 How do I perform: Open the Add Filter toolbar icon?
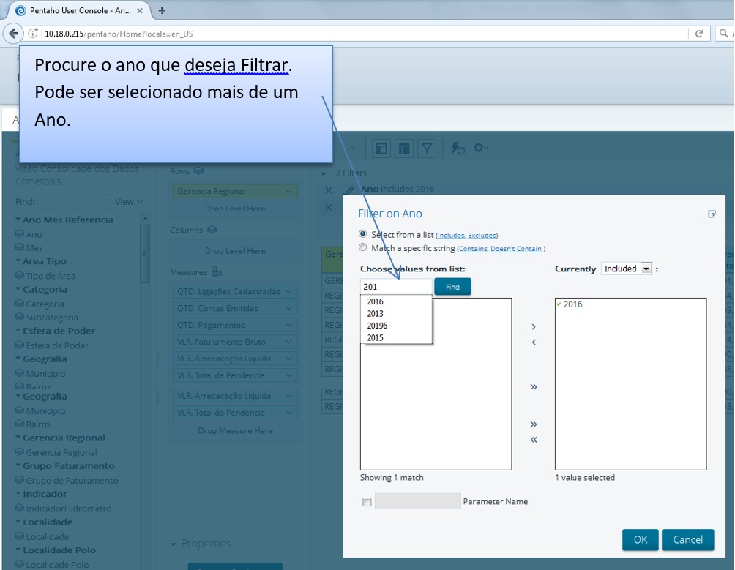[x=428, y=148]
